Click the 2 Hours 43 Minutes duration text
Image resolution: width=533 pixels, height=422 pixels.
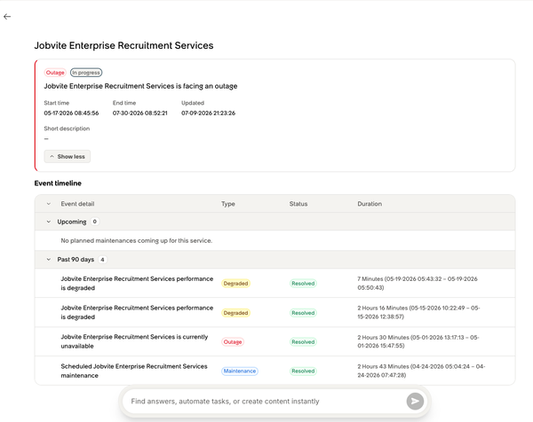coord(421,371)
